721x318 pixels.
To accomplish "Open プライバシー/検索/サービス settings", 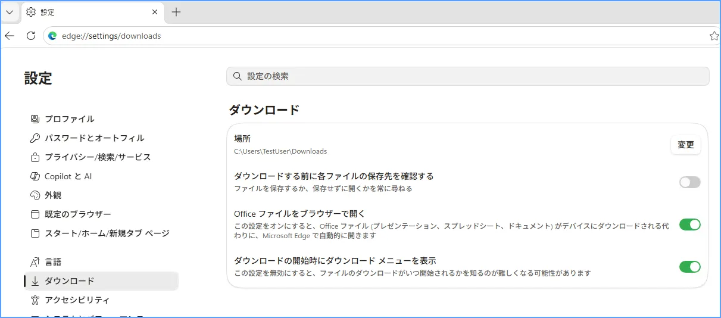I will [x=101, y=157].
